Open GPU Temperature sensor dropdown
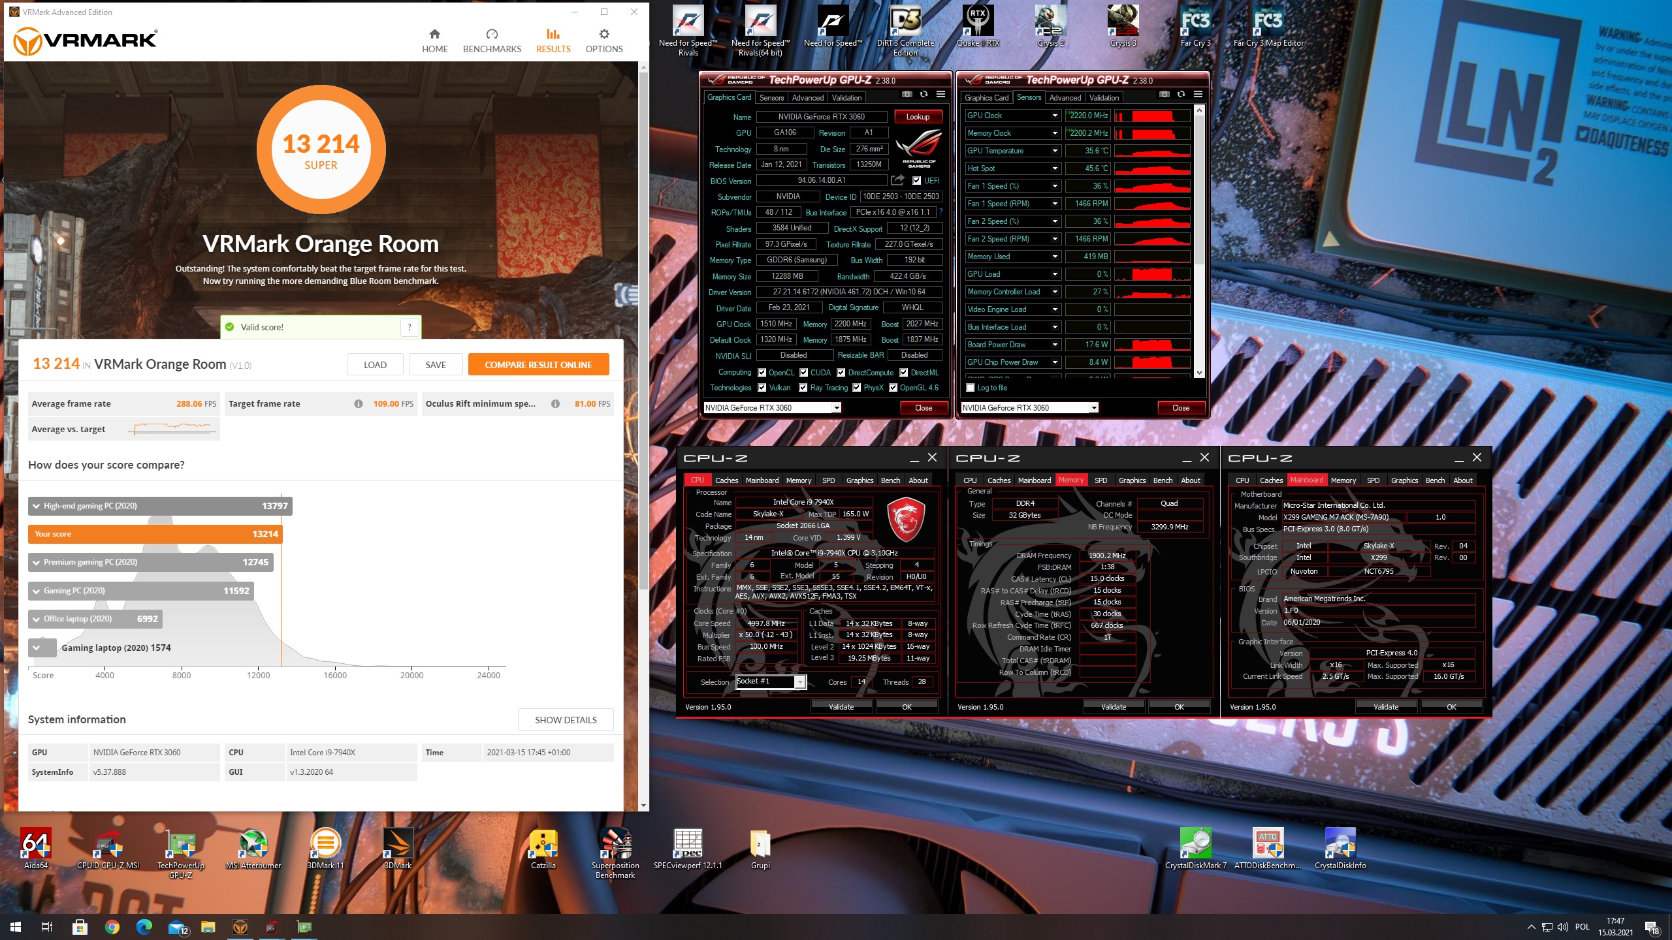Screen dimensions: 1672x940 tap(1054, 151)
